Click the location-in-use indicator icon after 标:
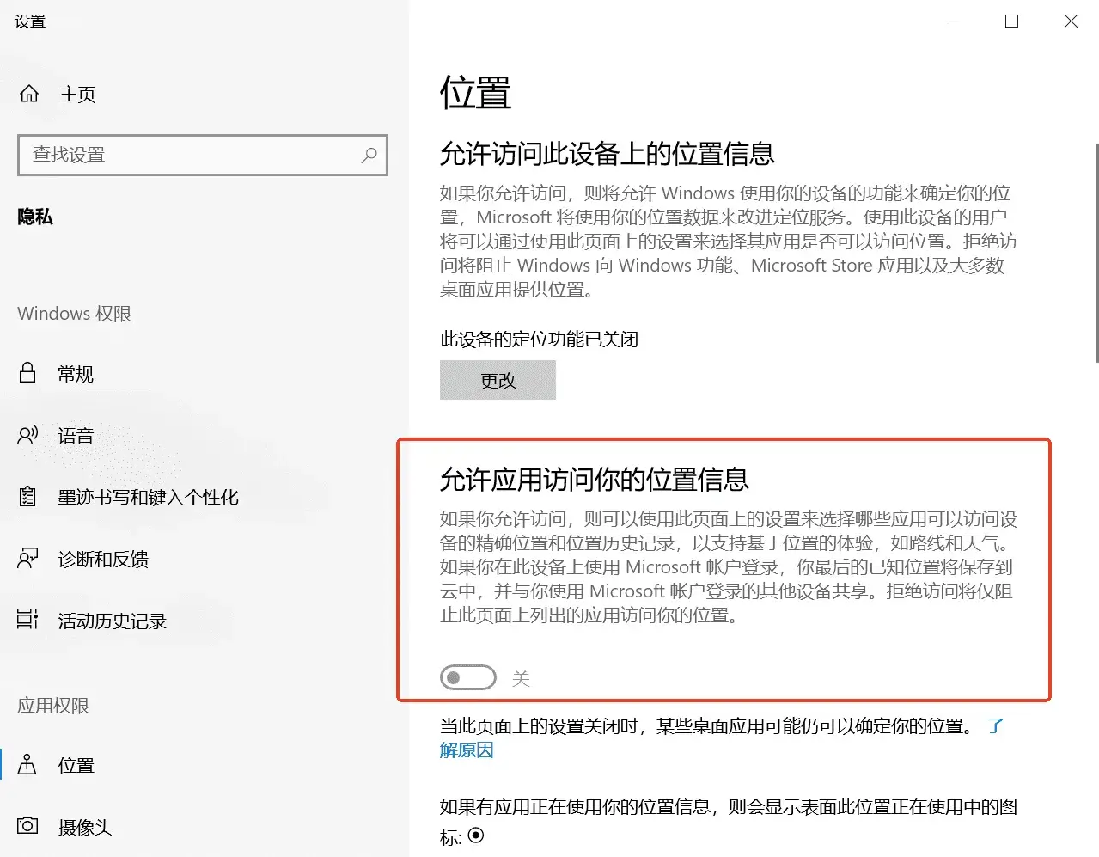The height and width of the screenshot is (857, 1099). point(476,835)
